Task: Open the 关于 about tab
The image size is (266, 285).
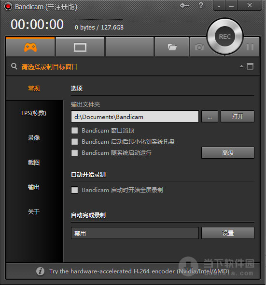Action: point(34,211)
